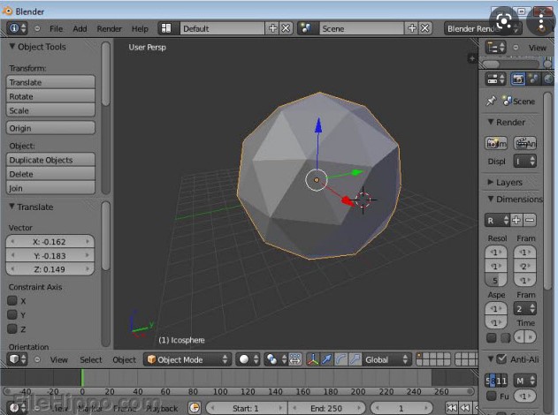Image resolution: width=558 pixels, height=415 pixels.
Task: Open the Outliner editor type selector
Action: point(496,48)
